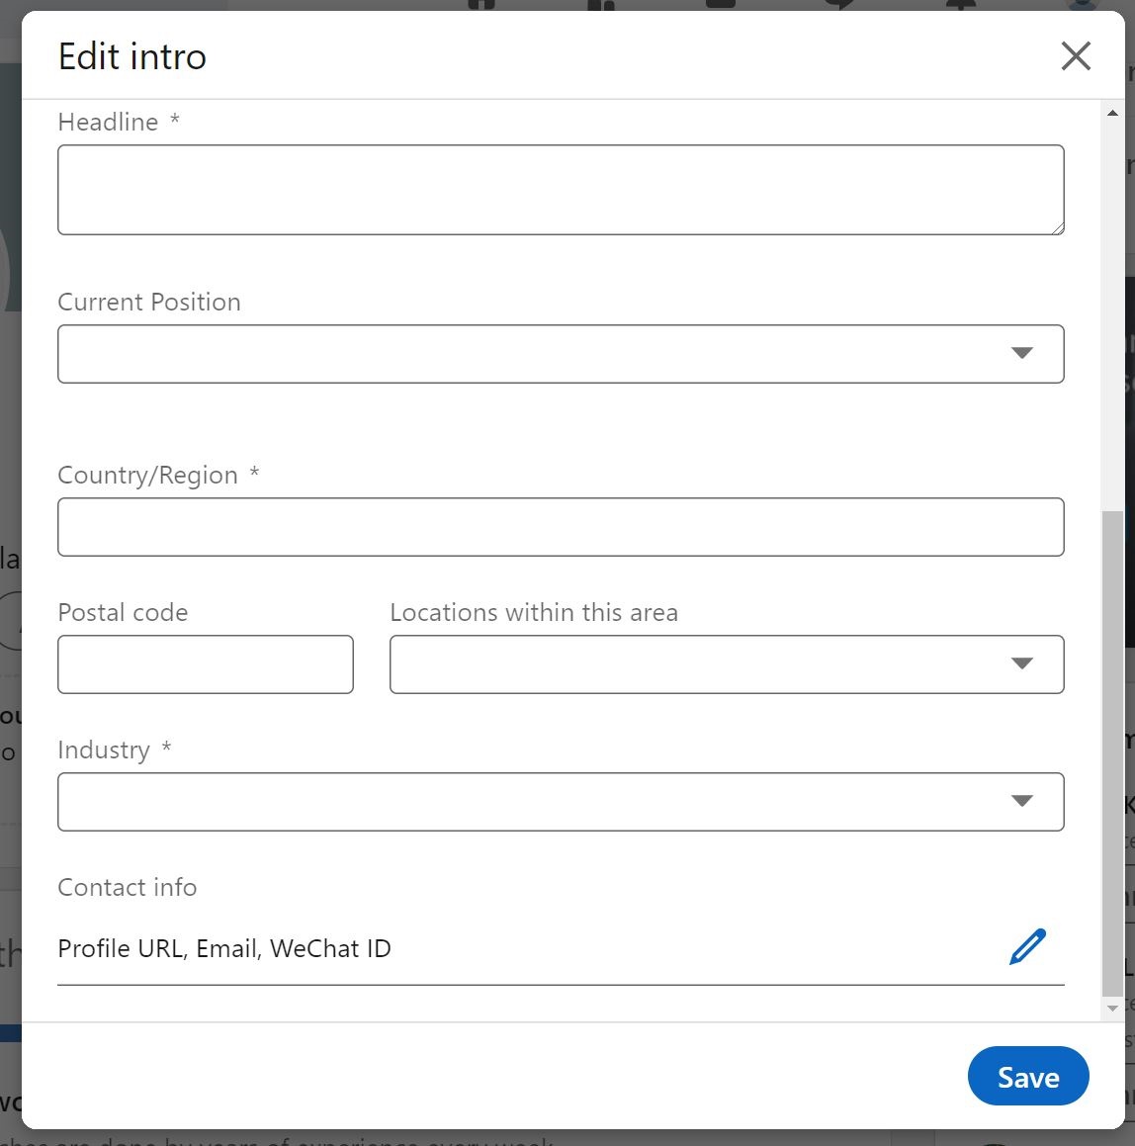Click the Current Position dropdown arrow

coord(1021,354)
